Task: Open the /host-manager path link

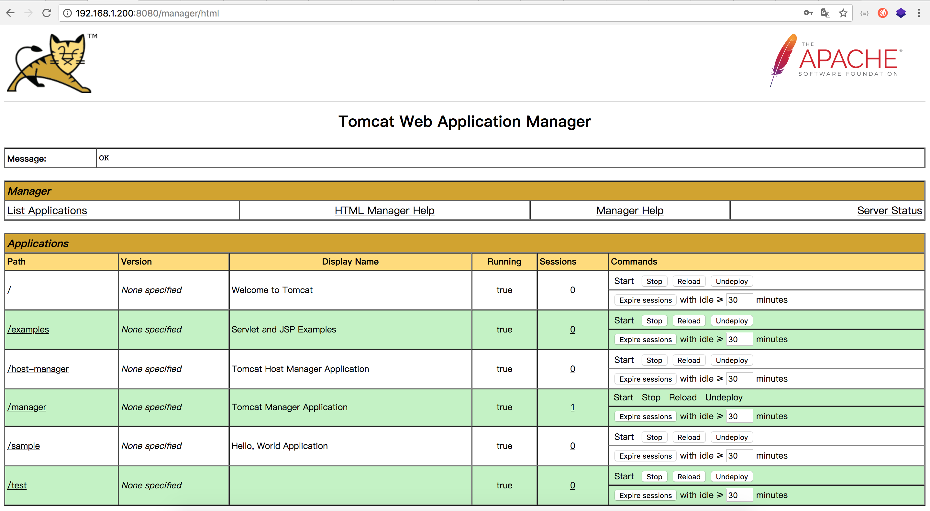Action: click(x=38, y=369)
